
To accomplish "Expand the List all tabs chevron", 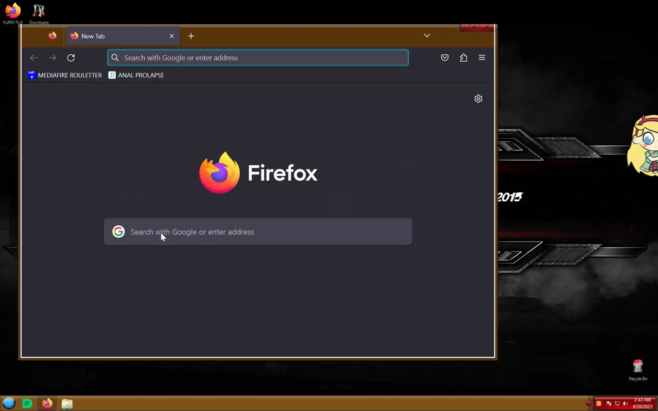I will click(427, 36).
